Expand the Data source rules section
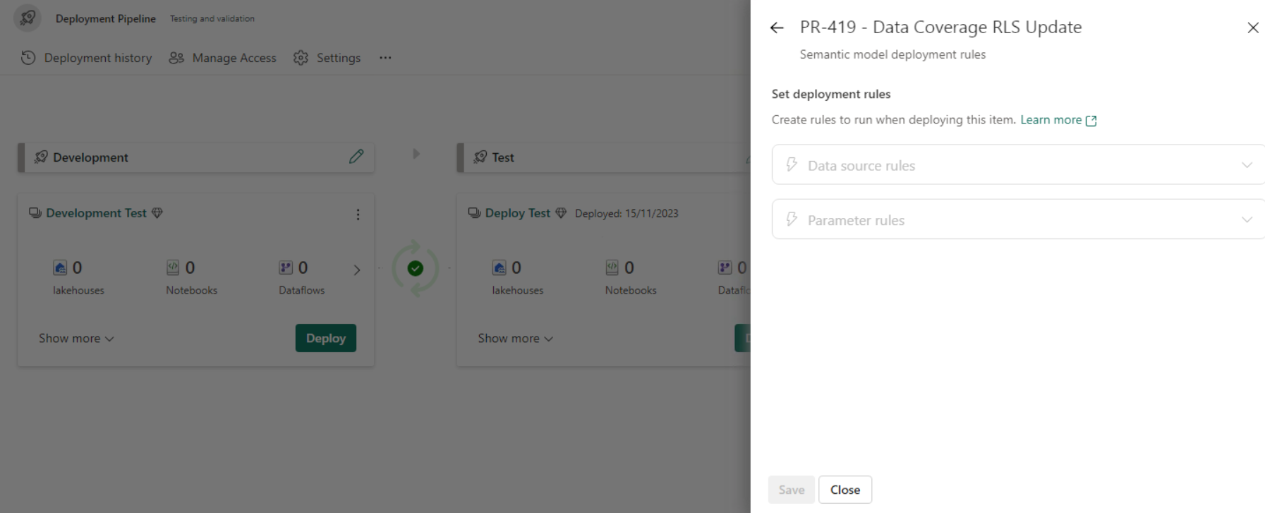 [x=1018, y=164]
